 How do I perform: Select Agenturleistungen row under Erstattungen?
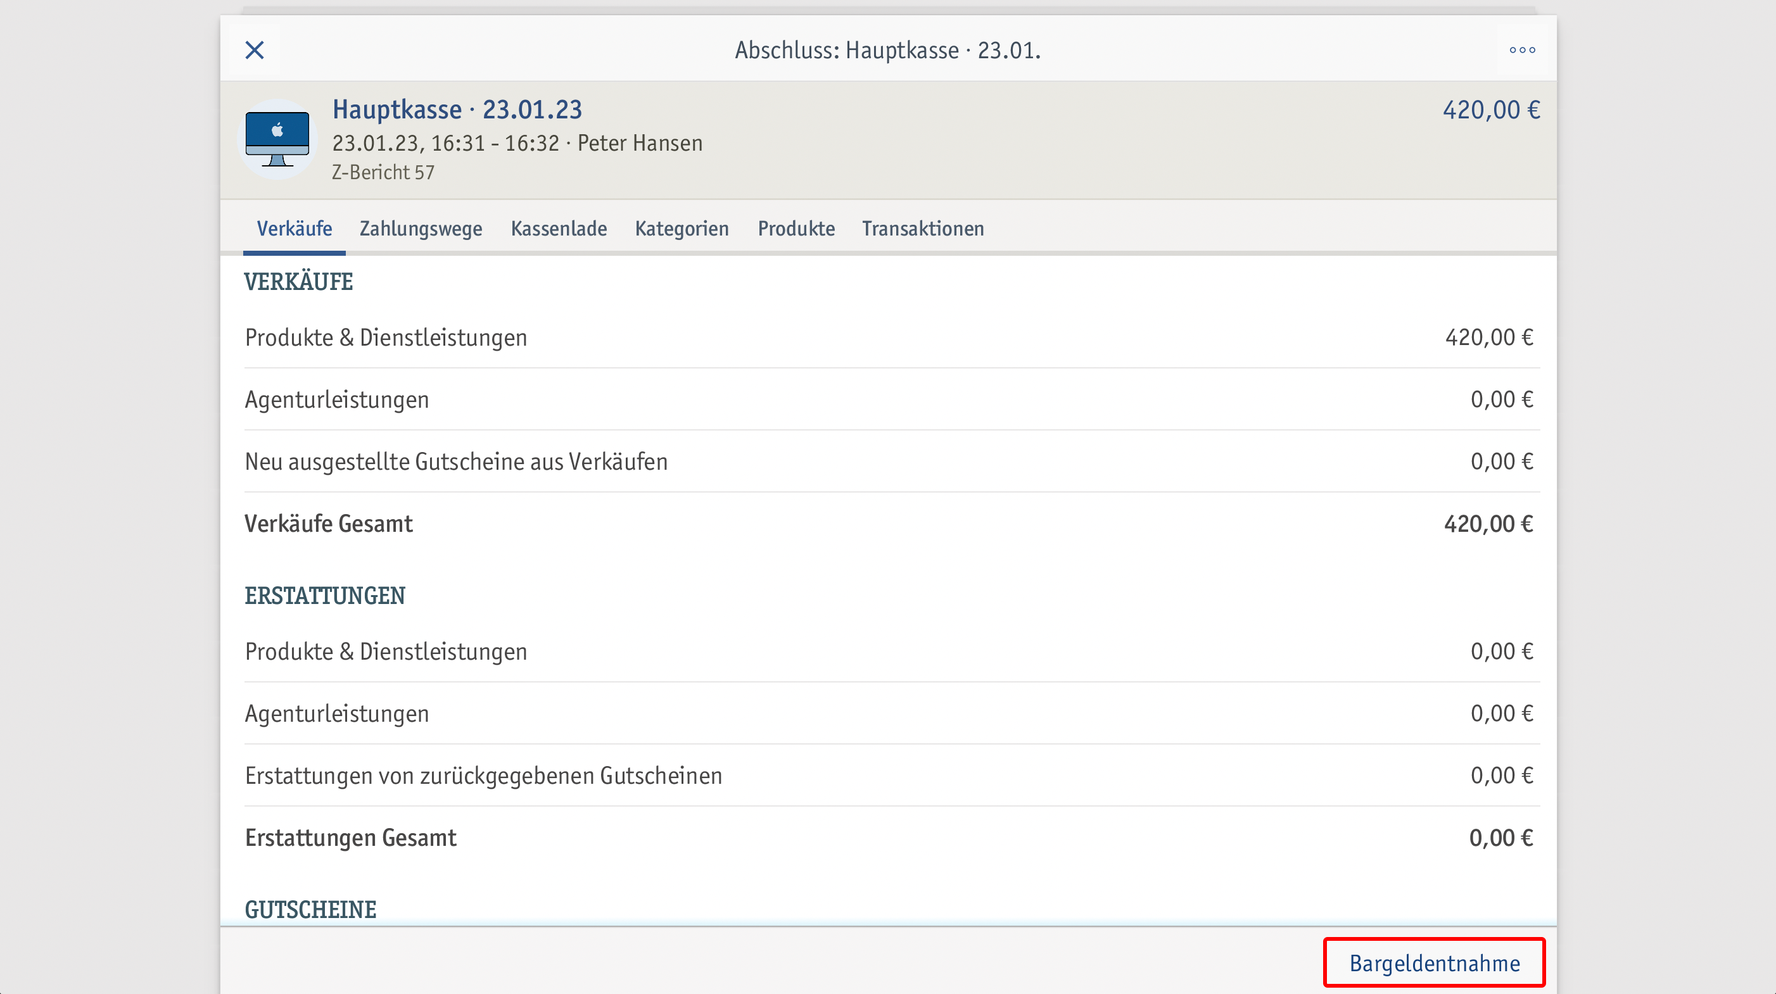(892, 714)
